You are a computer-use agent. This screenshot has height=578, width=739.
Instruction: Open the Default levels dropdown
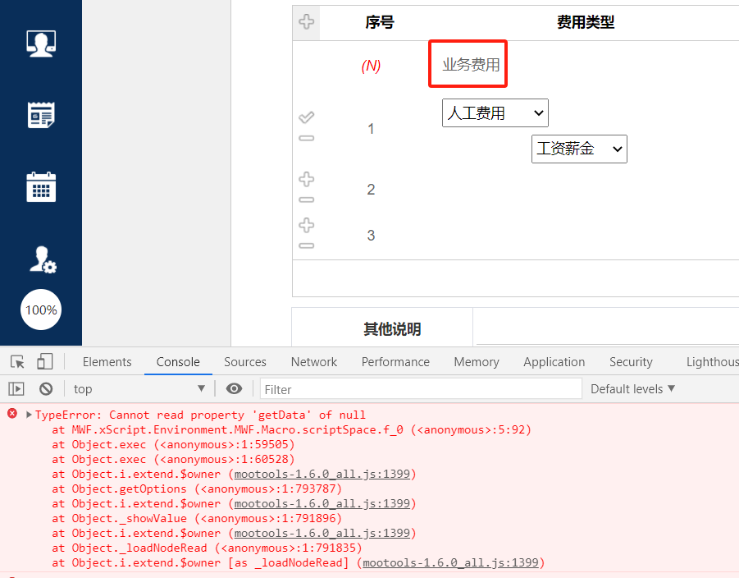(x=633, y=389)
